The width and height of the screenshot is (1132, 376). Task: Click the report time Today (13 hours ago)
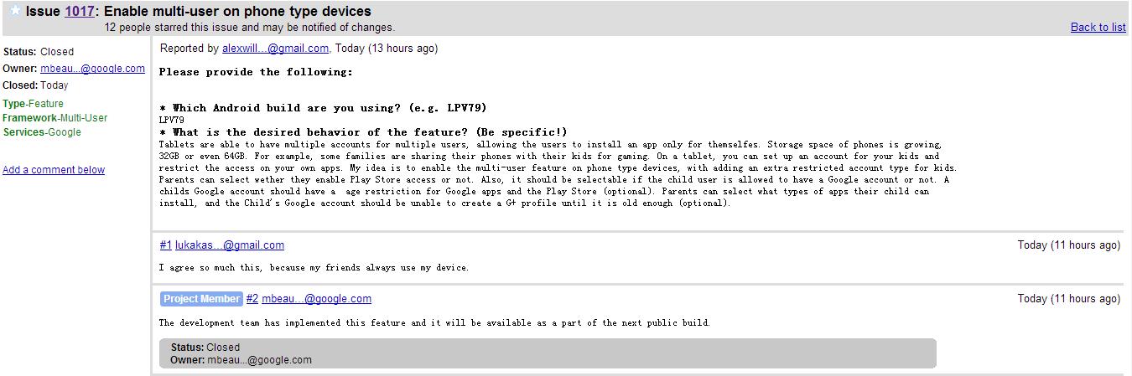click(x=386, y=49)
